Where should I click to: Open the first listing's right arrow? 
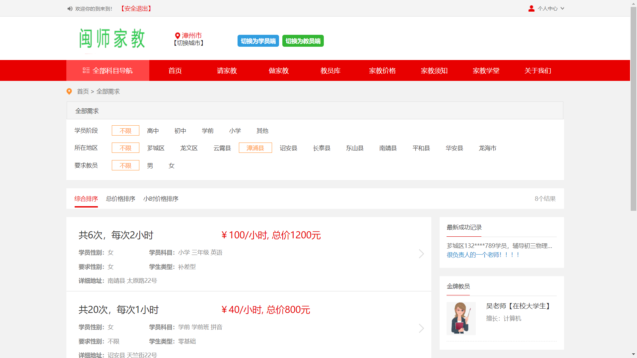pos(421,254)
